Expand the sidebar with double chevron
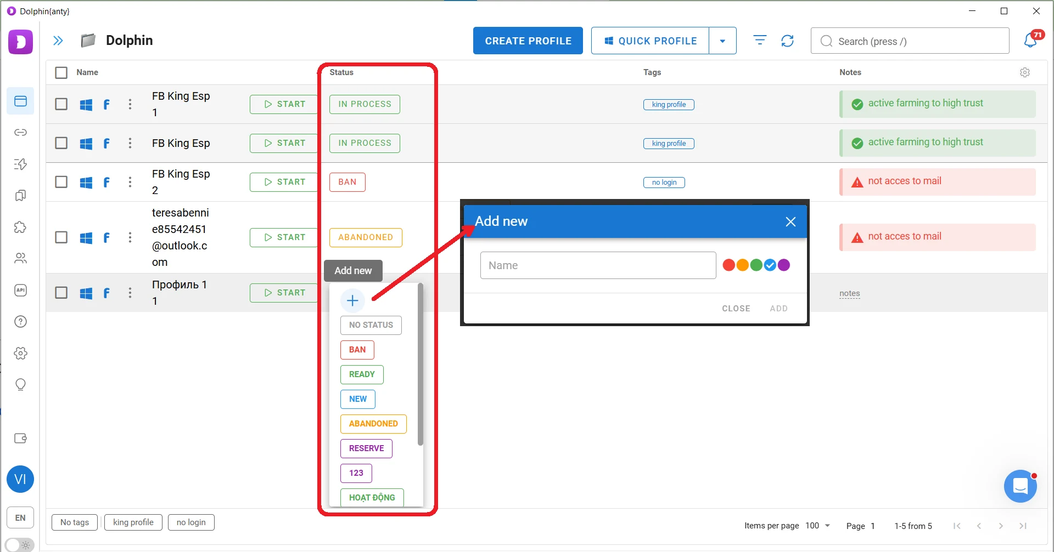Viewport: 1054px width, 552px height. pyautogui.click(x=58, y=41)
